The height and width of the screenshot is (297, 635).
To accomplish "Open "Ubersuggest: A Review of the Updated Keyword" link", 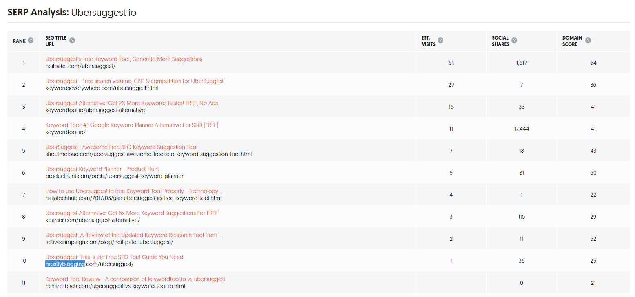I will pyautogui.click(x=134, y=235).
